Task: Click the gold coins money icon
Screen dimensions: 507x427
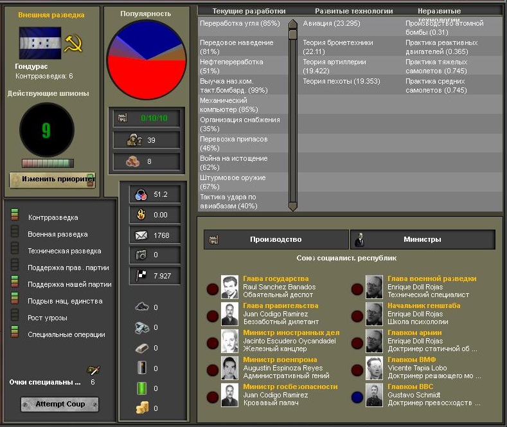Action: pyautogui.click(x=142, y=408)
